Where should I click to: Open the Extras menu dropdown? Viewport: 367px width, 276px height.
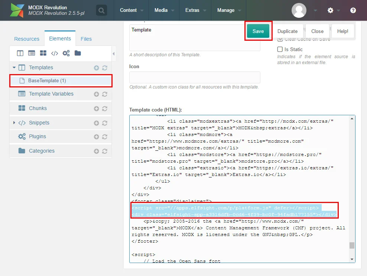click(195, 10)
